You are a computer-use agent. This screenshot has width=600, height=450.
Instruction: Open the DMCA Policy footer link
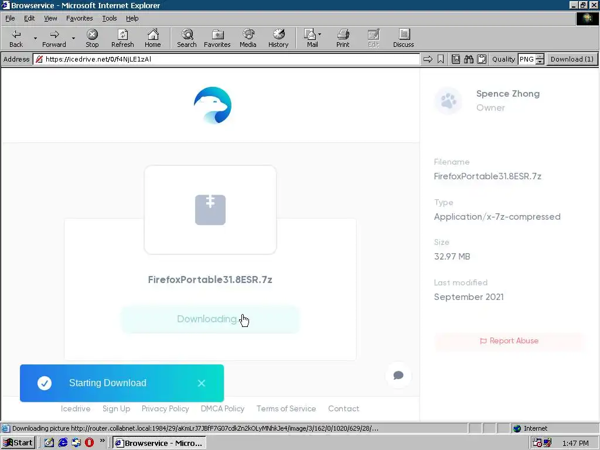click(x=223, y=408)
